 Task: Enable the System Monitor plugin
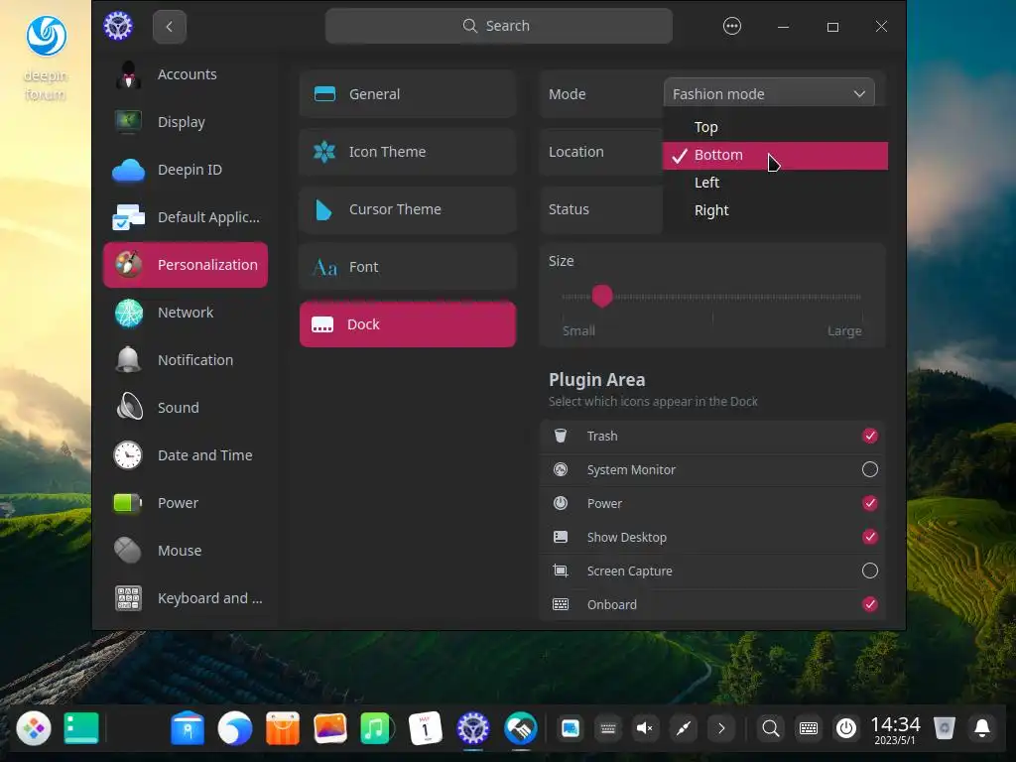[869, 469]
